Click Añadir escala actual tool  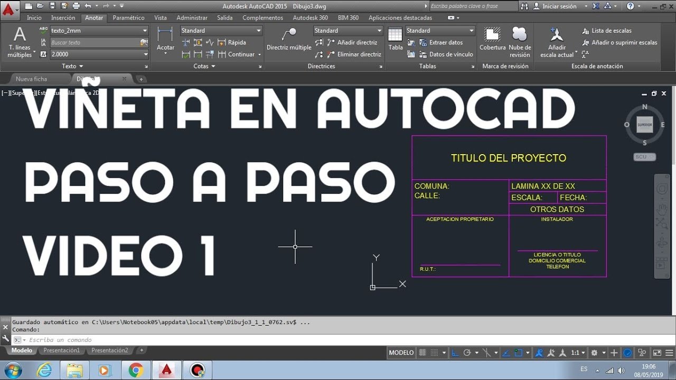pyautogui.click(x=557, y=42)
